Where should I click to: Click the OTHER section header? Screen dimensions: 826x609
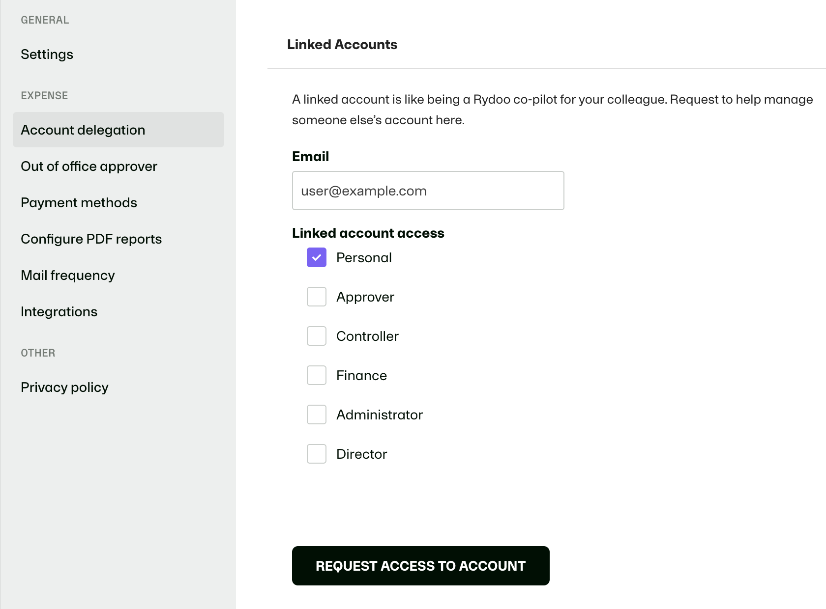pyautogui.click(x=38, y=353)
